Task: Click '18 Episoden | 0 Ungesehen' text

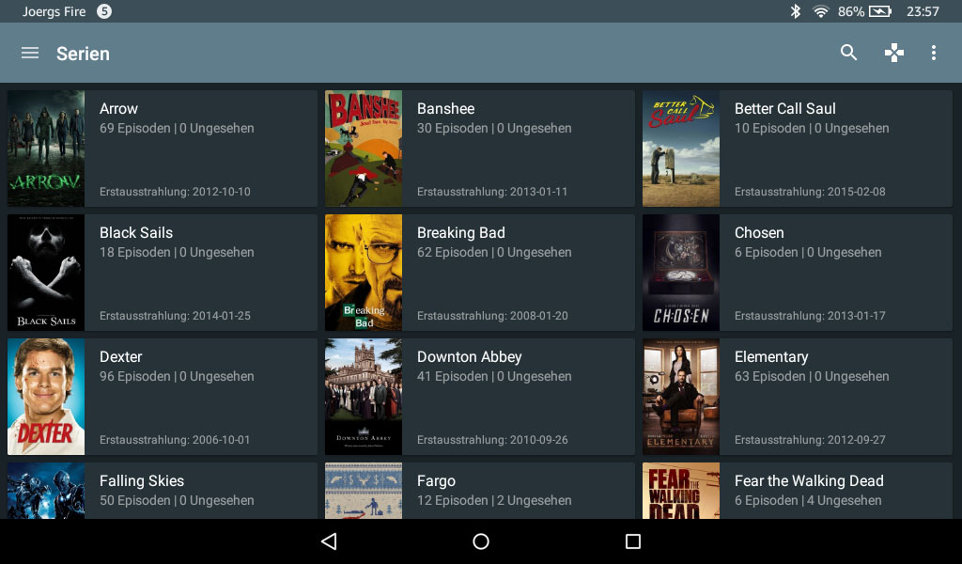Action: pos(177,252)
